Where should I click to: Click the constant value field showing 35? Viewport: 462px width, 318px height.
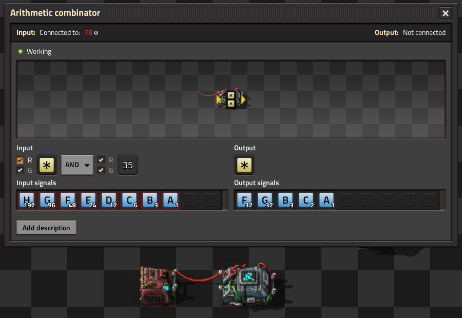[128, 165]
